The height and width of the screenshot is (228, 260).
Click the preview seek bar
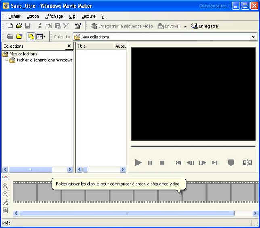(193, 146)
